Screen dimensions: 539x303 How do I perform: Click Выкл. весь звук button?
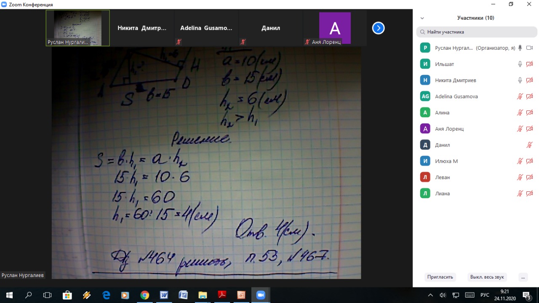point(487,277)
